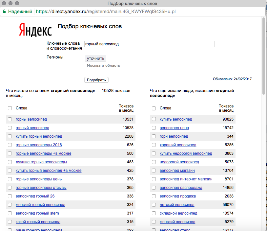
Task: Open the велосипед продажа link
Action: tap(177, 196)
